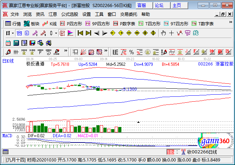Image resolution: width=235 pixels, height=165 pixels.
Task: Open the calendar 21 icon
Action: (x=8, y=43)
